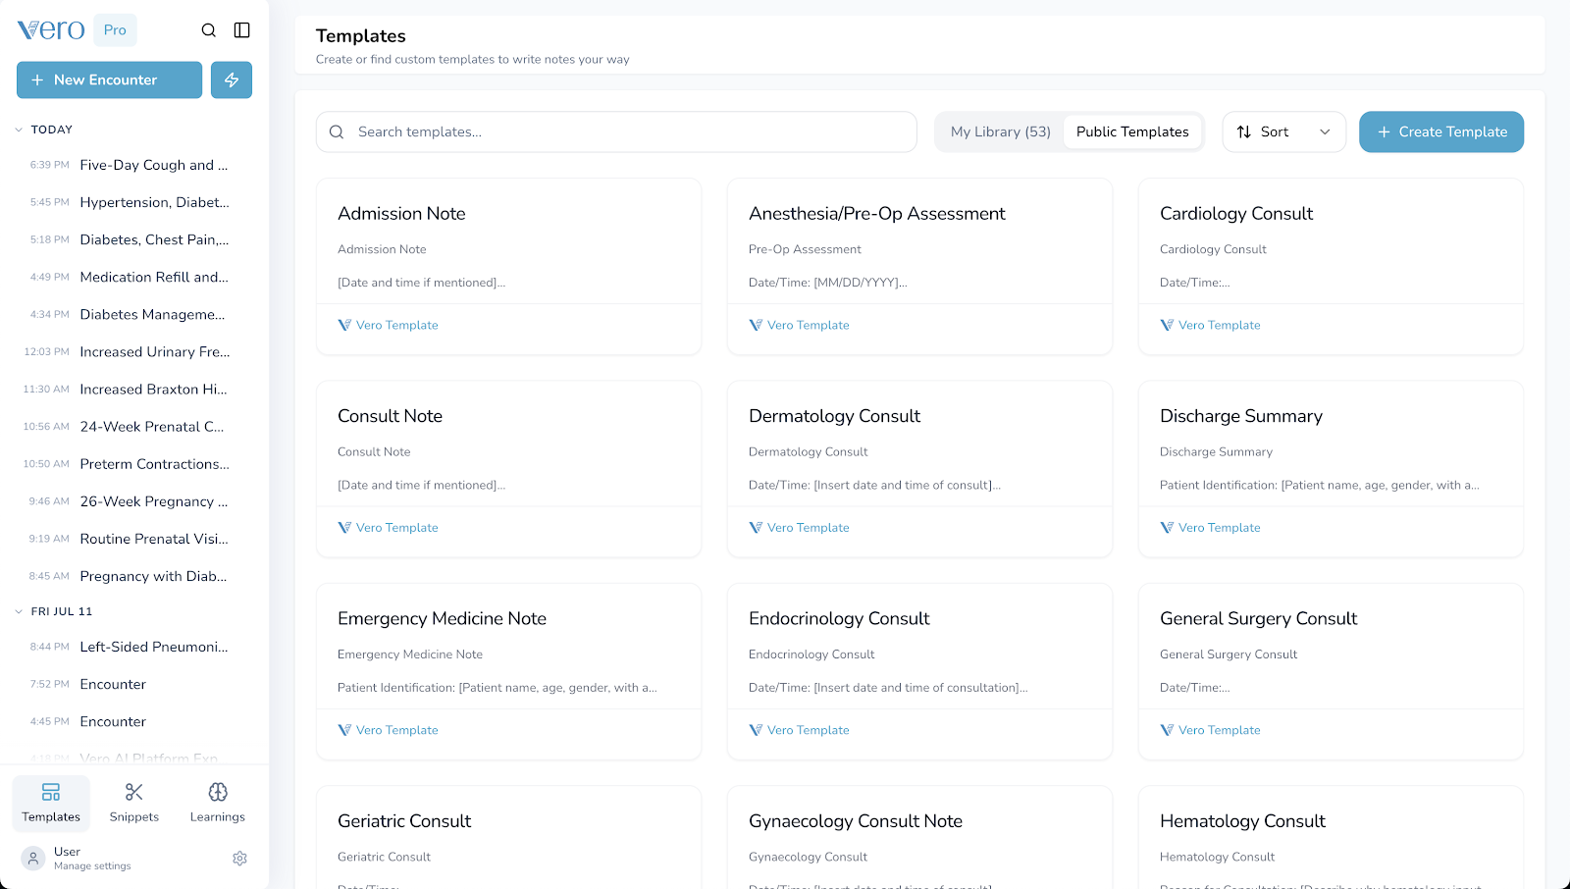Open the Five-Day Cough encounter from today
Viewport: 1570px width, 889px height.
[154, 165]
